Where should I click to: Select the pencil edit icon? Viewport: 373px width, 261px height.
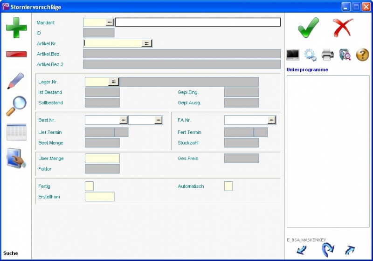coord(16,81)
